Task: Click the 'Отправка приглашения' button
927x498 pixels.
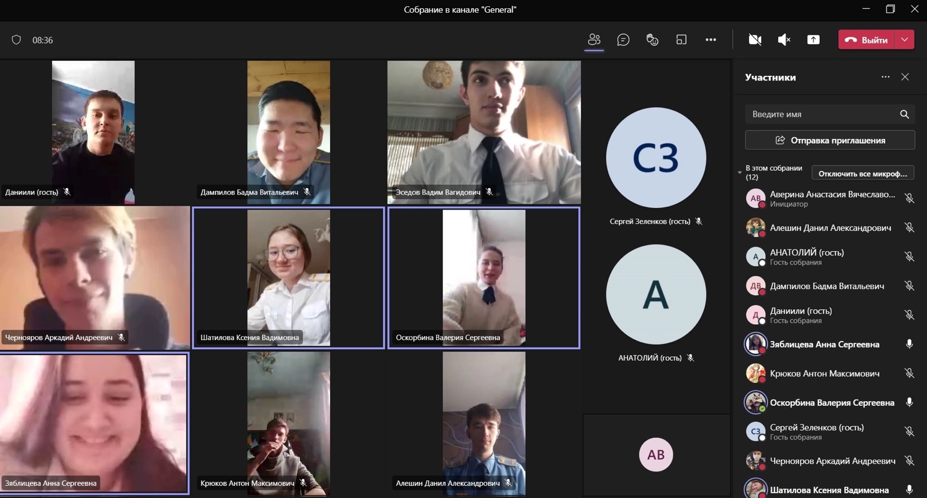Action: pos(830,140)
